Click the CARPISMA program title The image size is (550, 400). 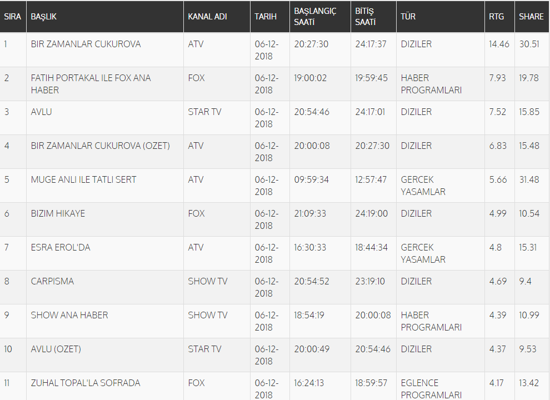pos(52,282)
